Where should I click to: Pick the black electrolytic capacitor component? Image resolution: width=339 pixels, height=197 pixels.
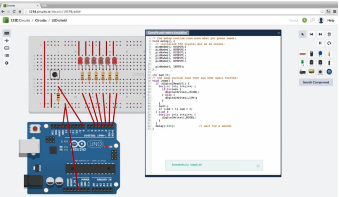[x=311, y=54]
